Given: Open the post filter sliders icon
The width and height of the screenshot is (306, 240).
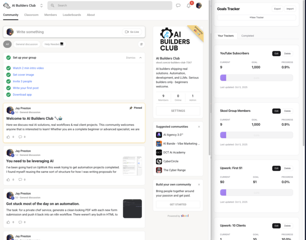Looking at the screenshot, I should pos(141,44).
